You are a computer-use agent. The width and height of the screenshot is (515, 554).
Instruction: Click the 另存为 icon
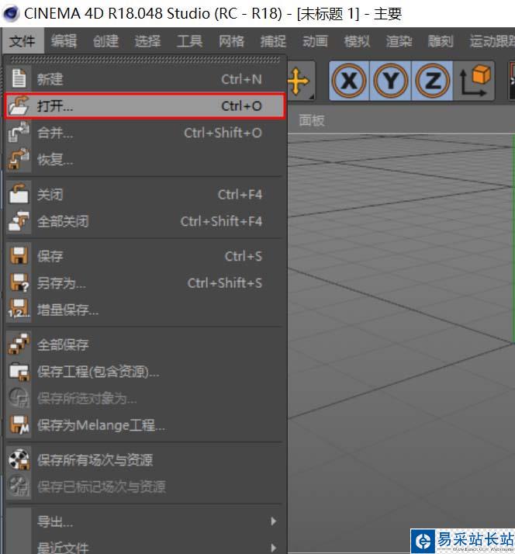(x=19, y=282)
